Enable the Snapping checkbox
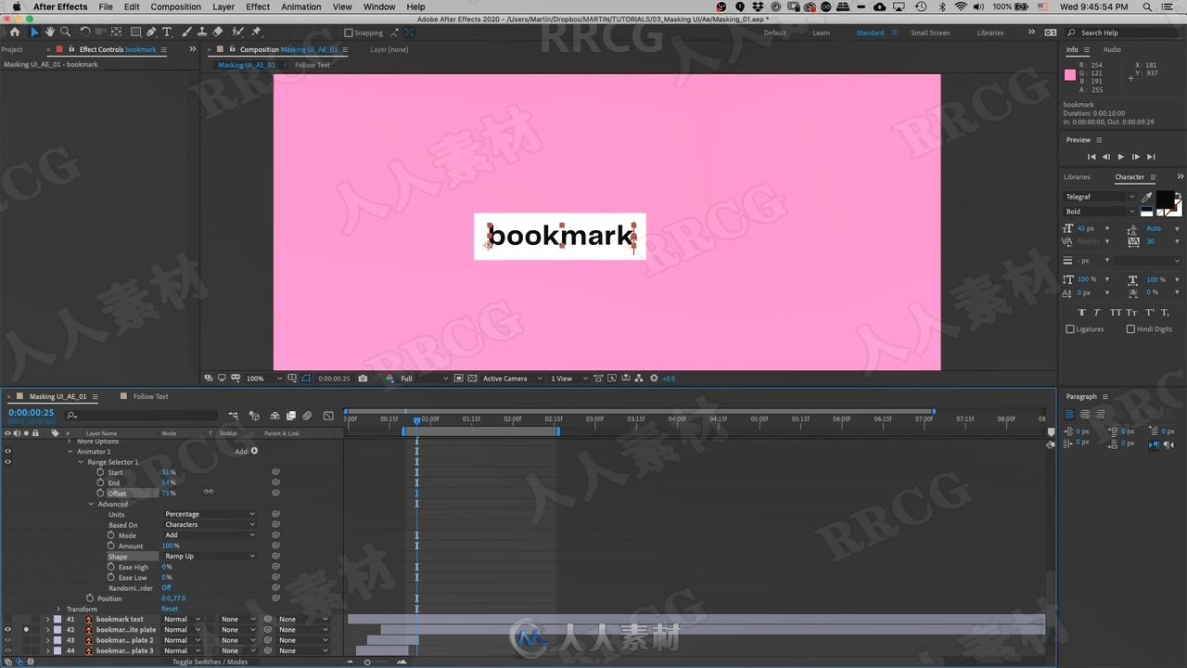Screen dimensions: 1187x668 point(349,32)
